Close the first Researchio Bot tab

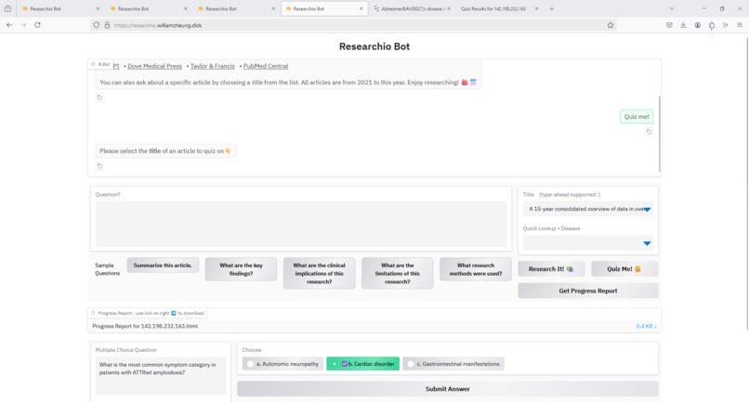point(98,8)
